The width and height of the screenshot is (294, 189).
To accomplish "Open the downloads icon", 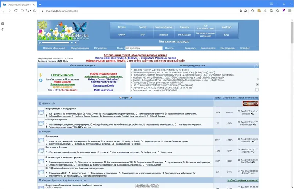I will click(x=265, y=11).
